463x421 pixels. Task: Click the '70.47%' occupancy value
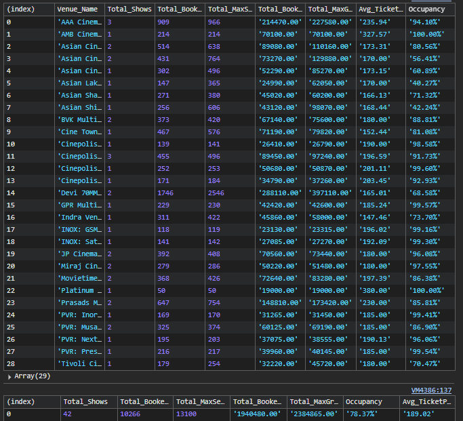pos(424,364)
